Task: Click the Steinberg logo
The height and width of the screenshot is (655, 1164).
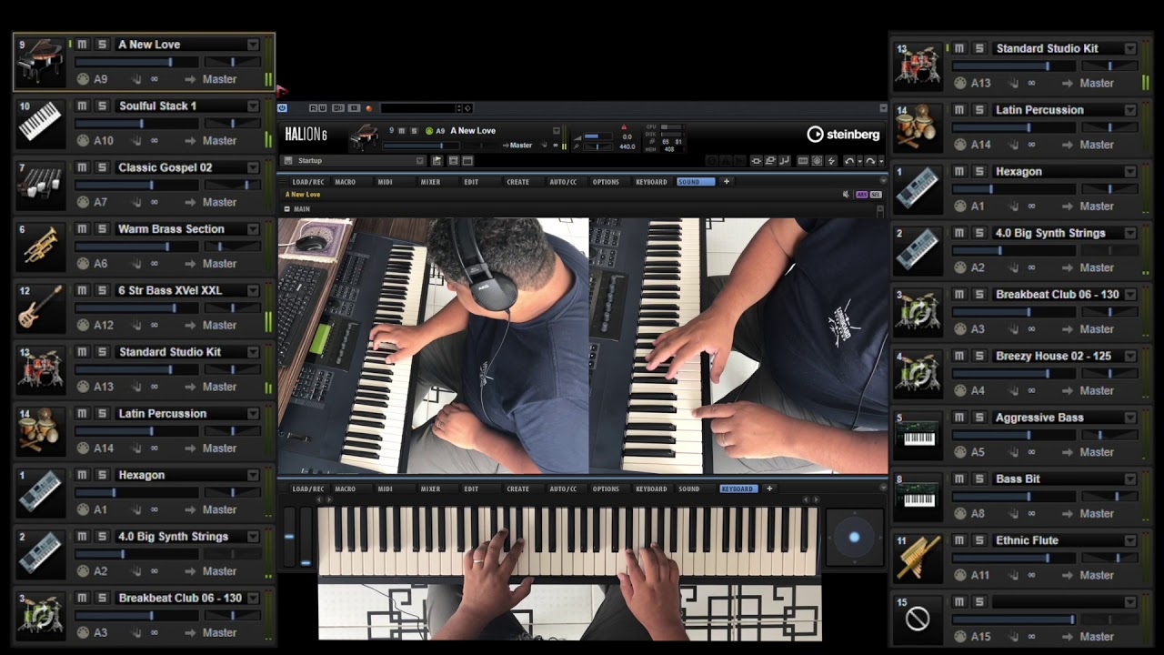Action: click(x=843, y=135)
